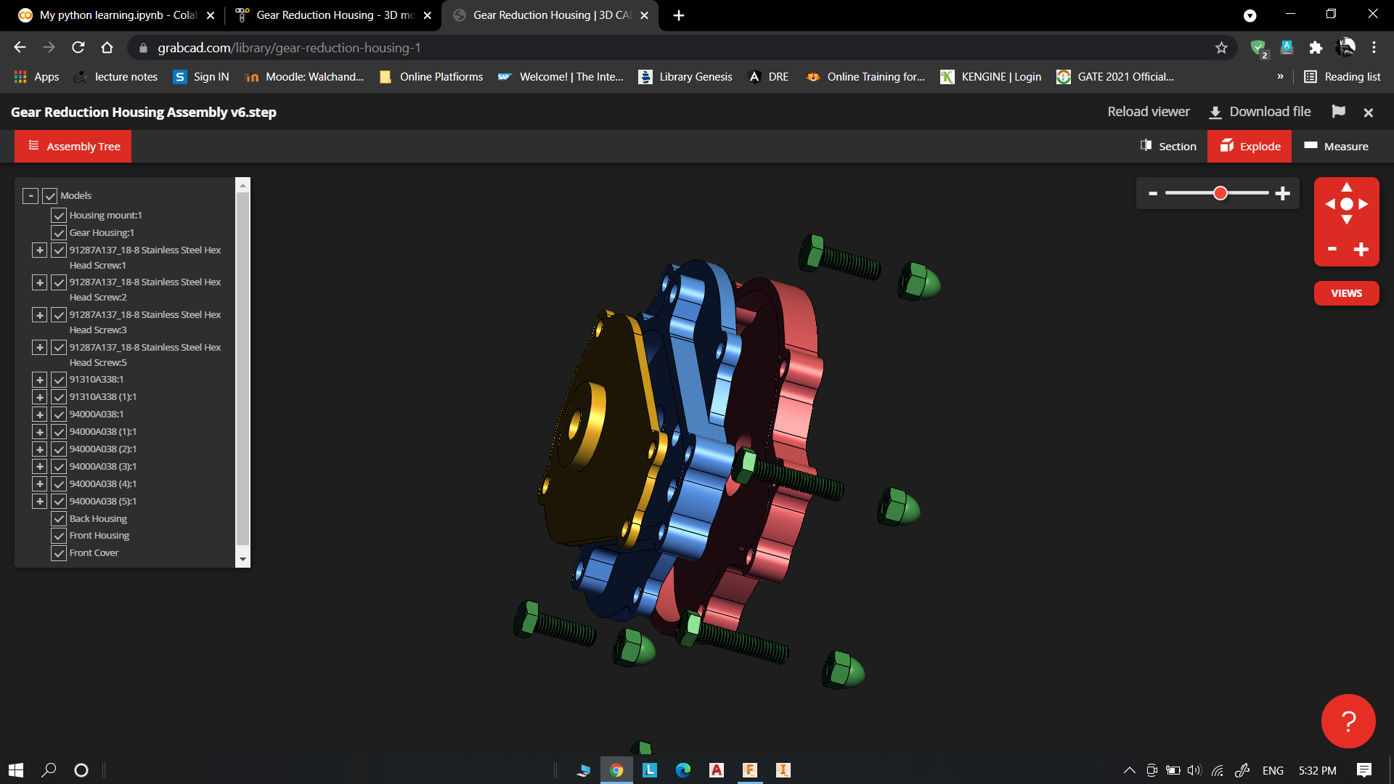Click Download file icon

1215,113
